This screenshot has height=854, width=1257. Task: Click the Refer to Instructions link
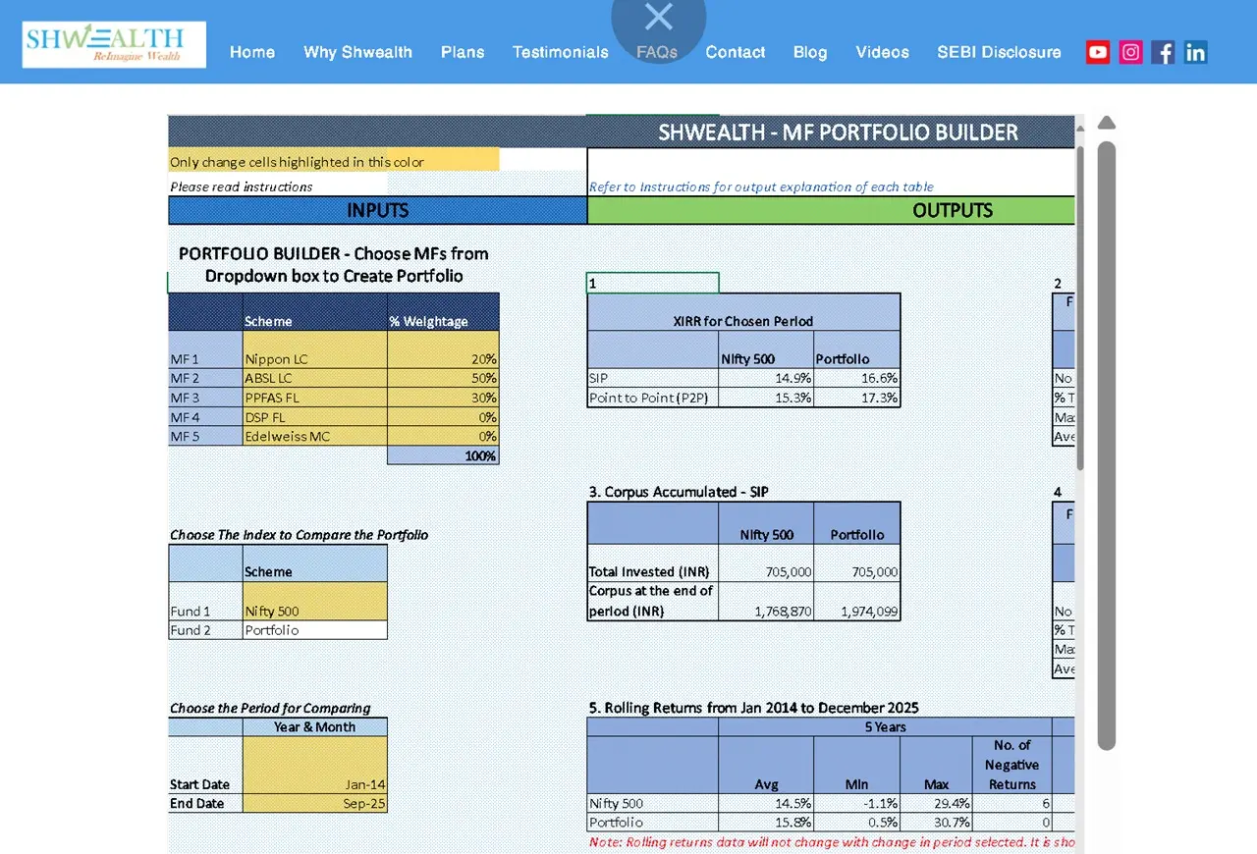pyautogui.click(x=760, y=187)
